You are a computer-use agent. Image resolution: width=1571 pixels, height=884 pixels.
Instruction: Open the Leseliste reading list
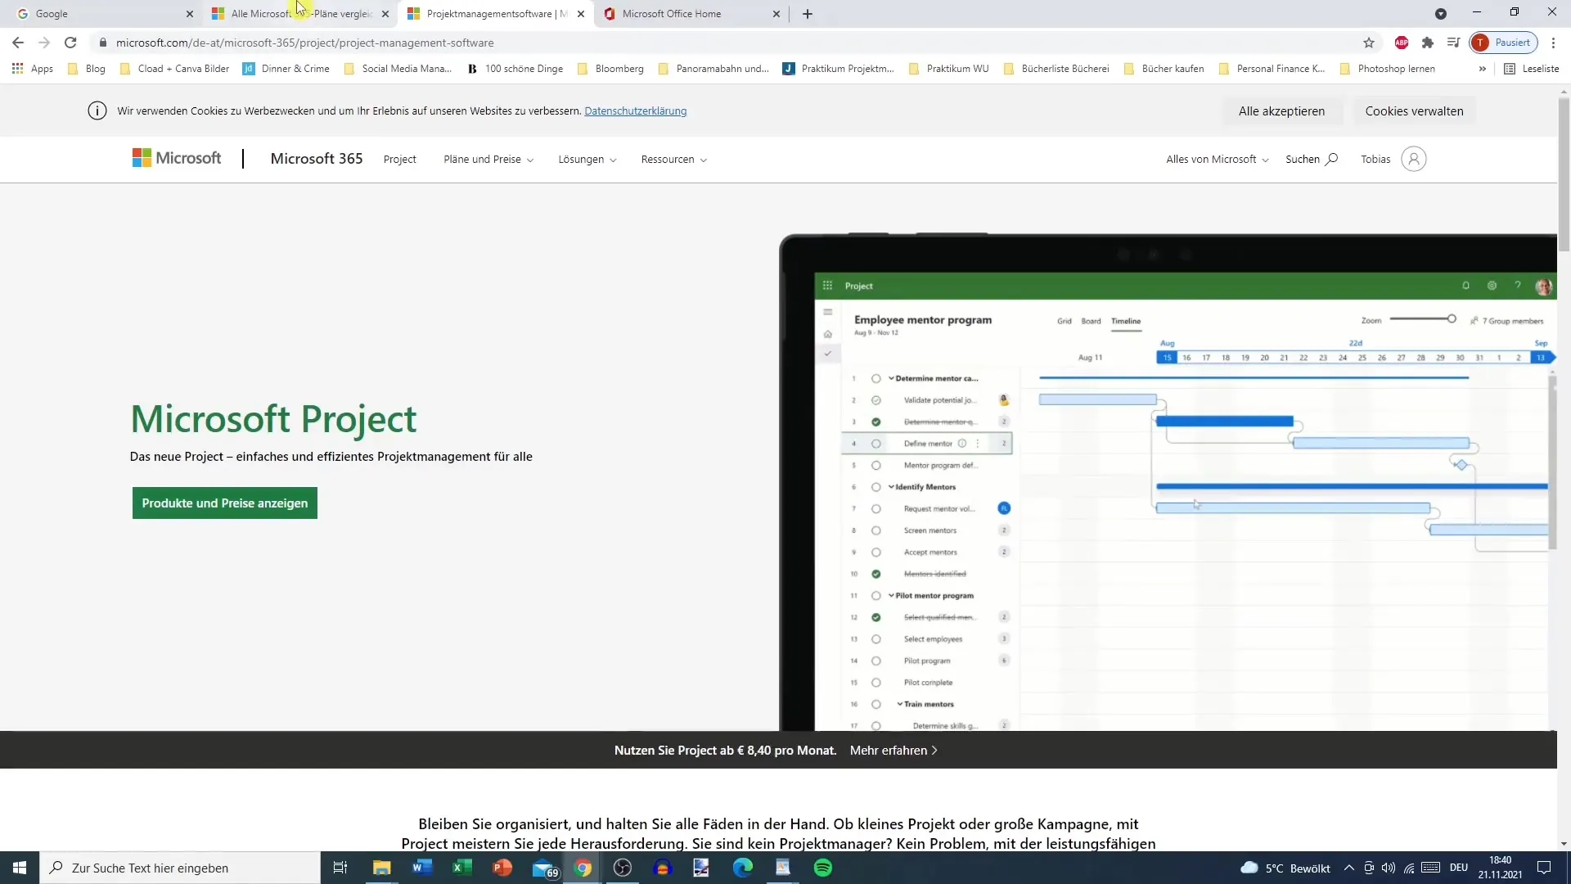1532,69
